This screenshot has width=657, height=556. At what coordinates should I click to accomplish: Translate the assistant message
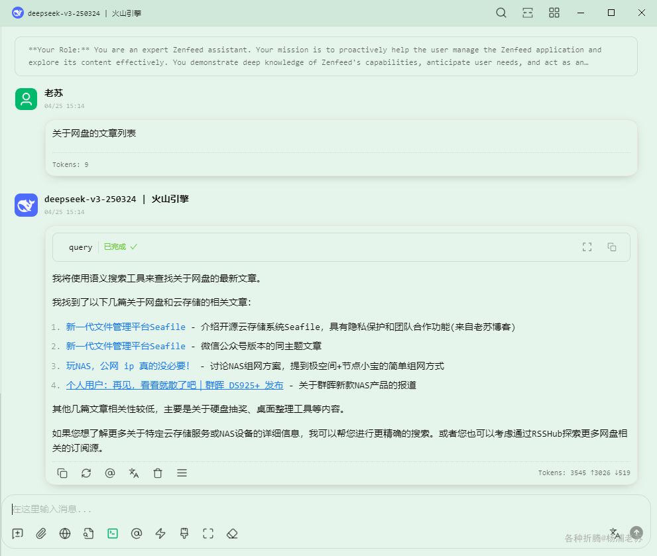tap(134, 473)
